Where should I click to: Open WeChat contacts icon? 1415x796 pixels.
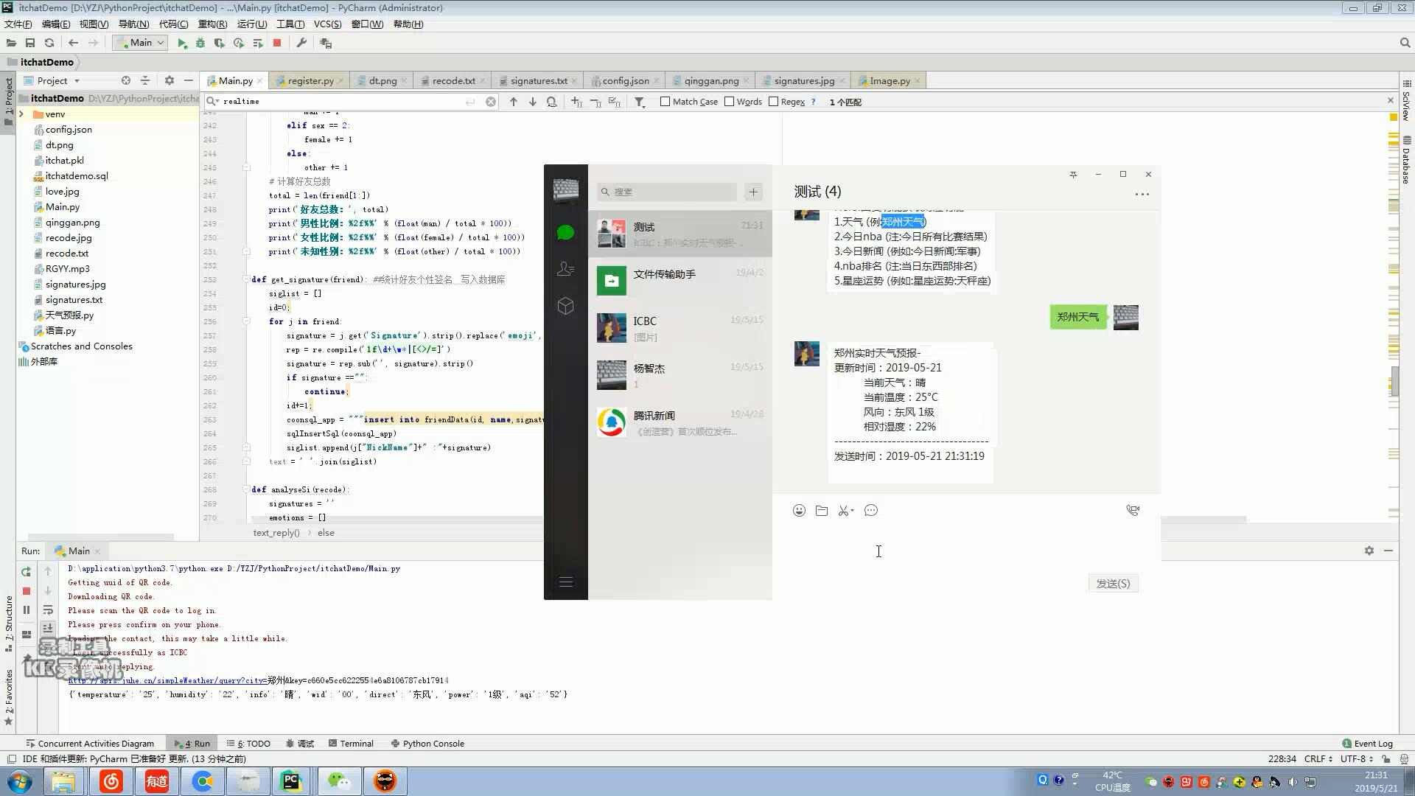click(565, 269)
